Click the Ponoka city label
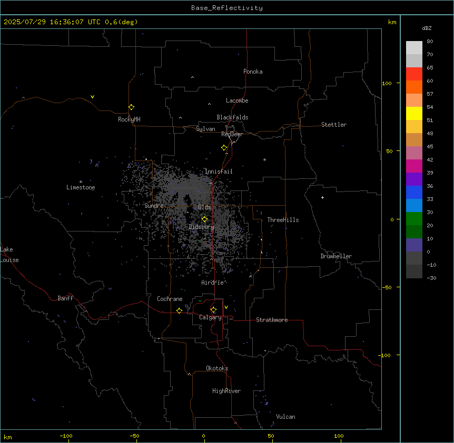This screenshot has width=454, height=443. (x=253, y=72)
